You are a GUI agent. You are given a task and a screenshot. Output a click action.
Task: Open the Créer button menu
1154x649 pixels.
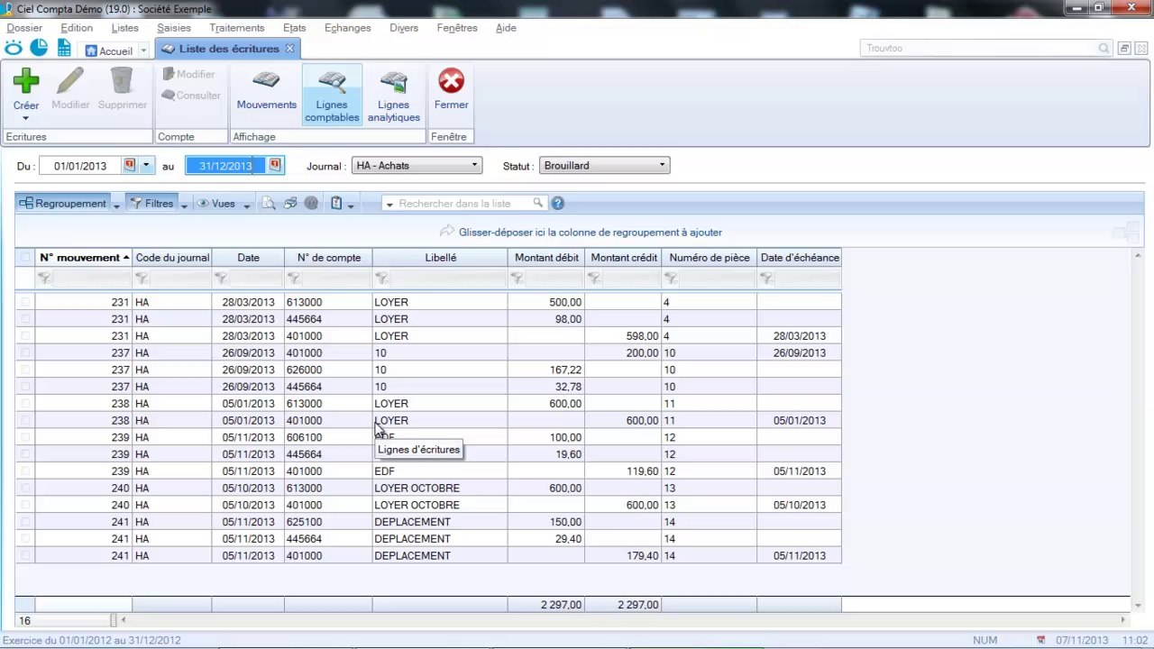[x=25, y=118]
